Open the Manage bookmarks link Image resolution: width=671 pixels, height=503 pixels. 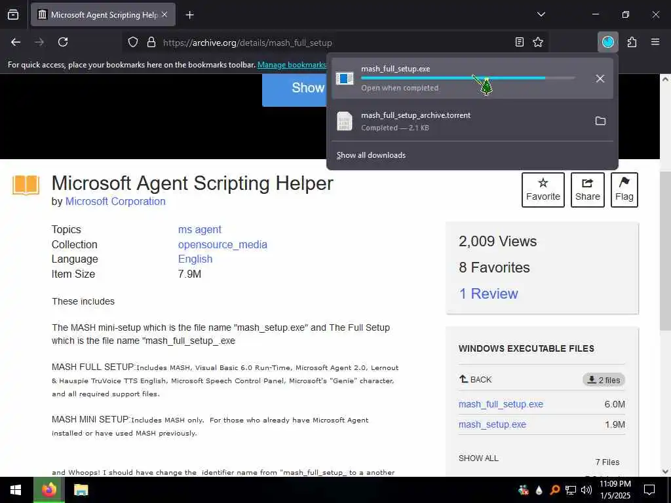292,65
